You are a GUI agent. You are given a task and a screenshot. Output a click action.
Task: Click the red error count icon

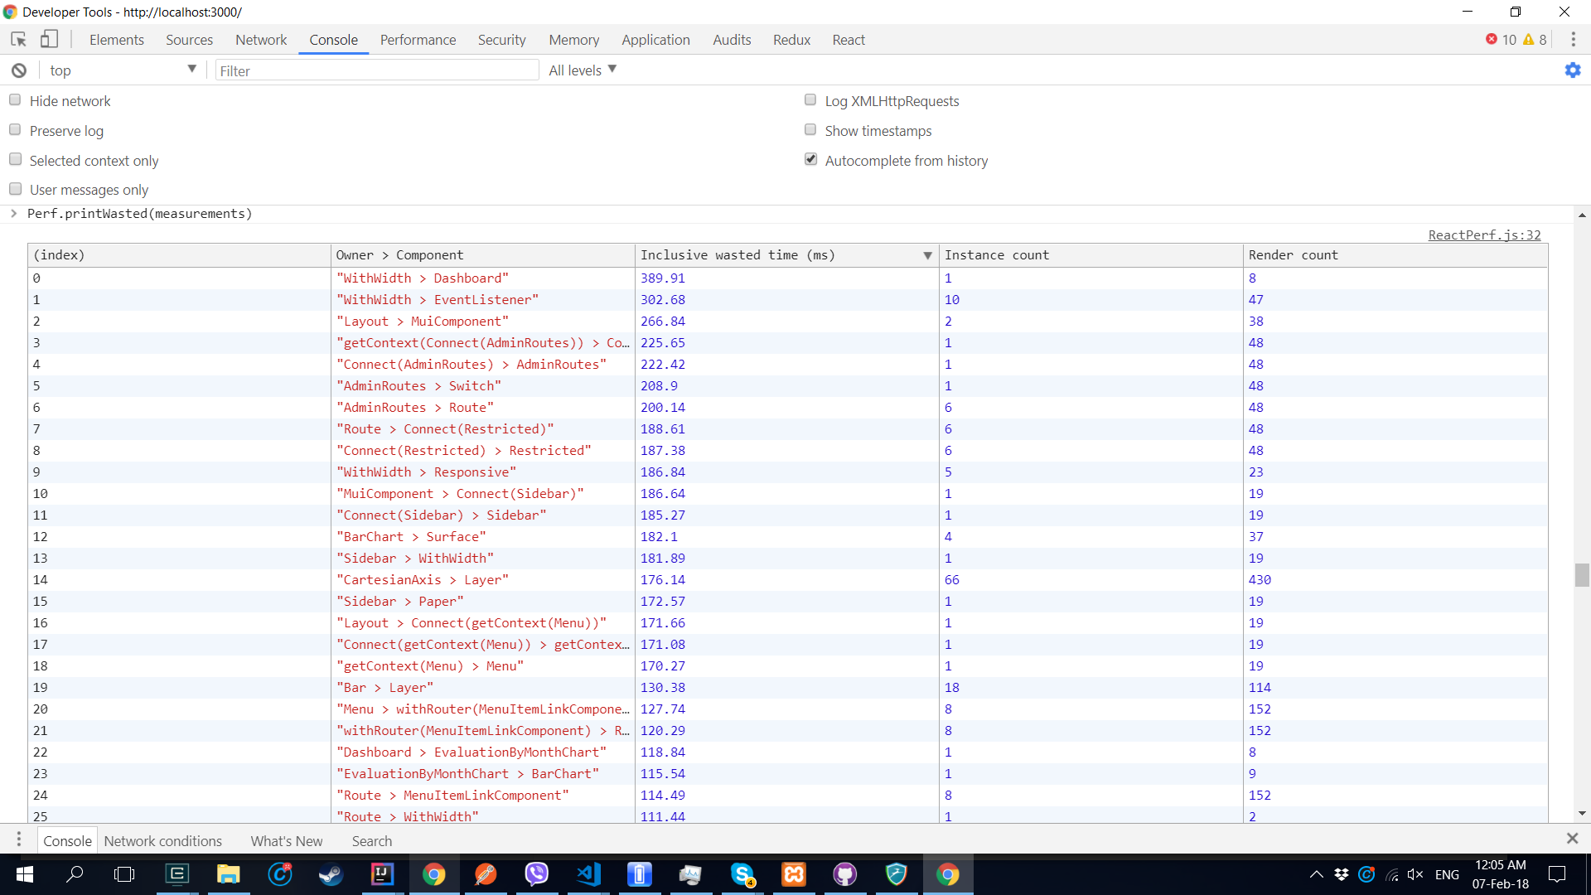[1492, 39]
